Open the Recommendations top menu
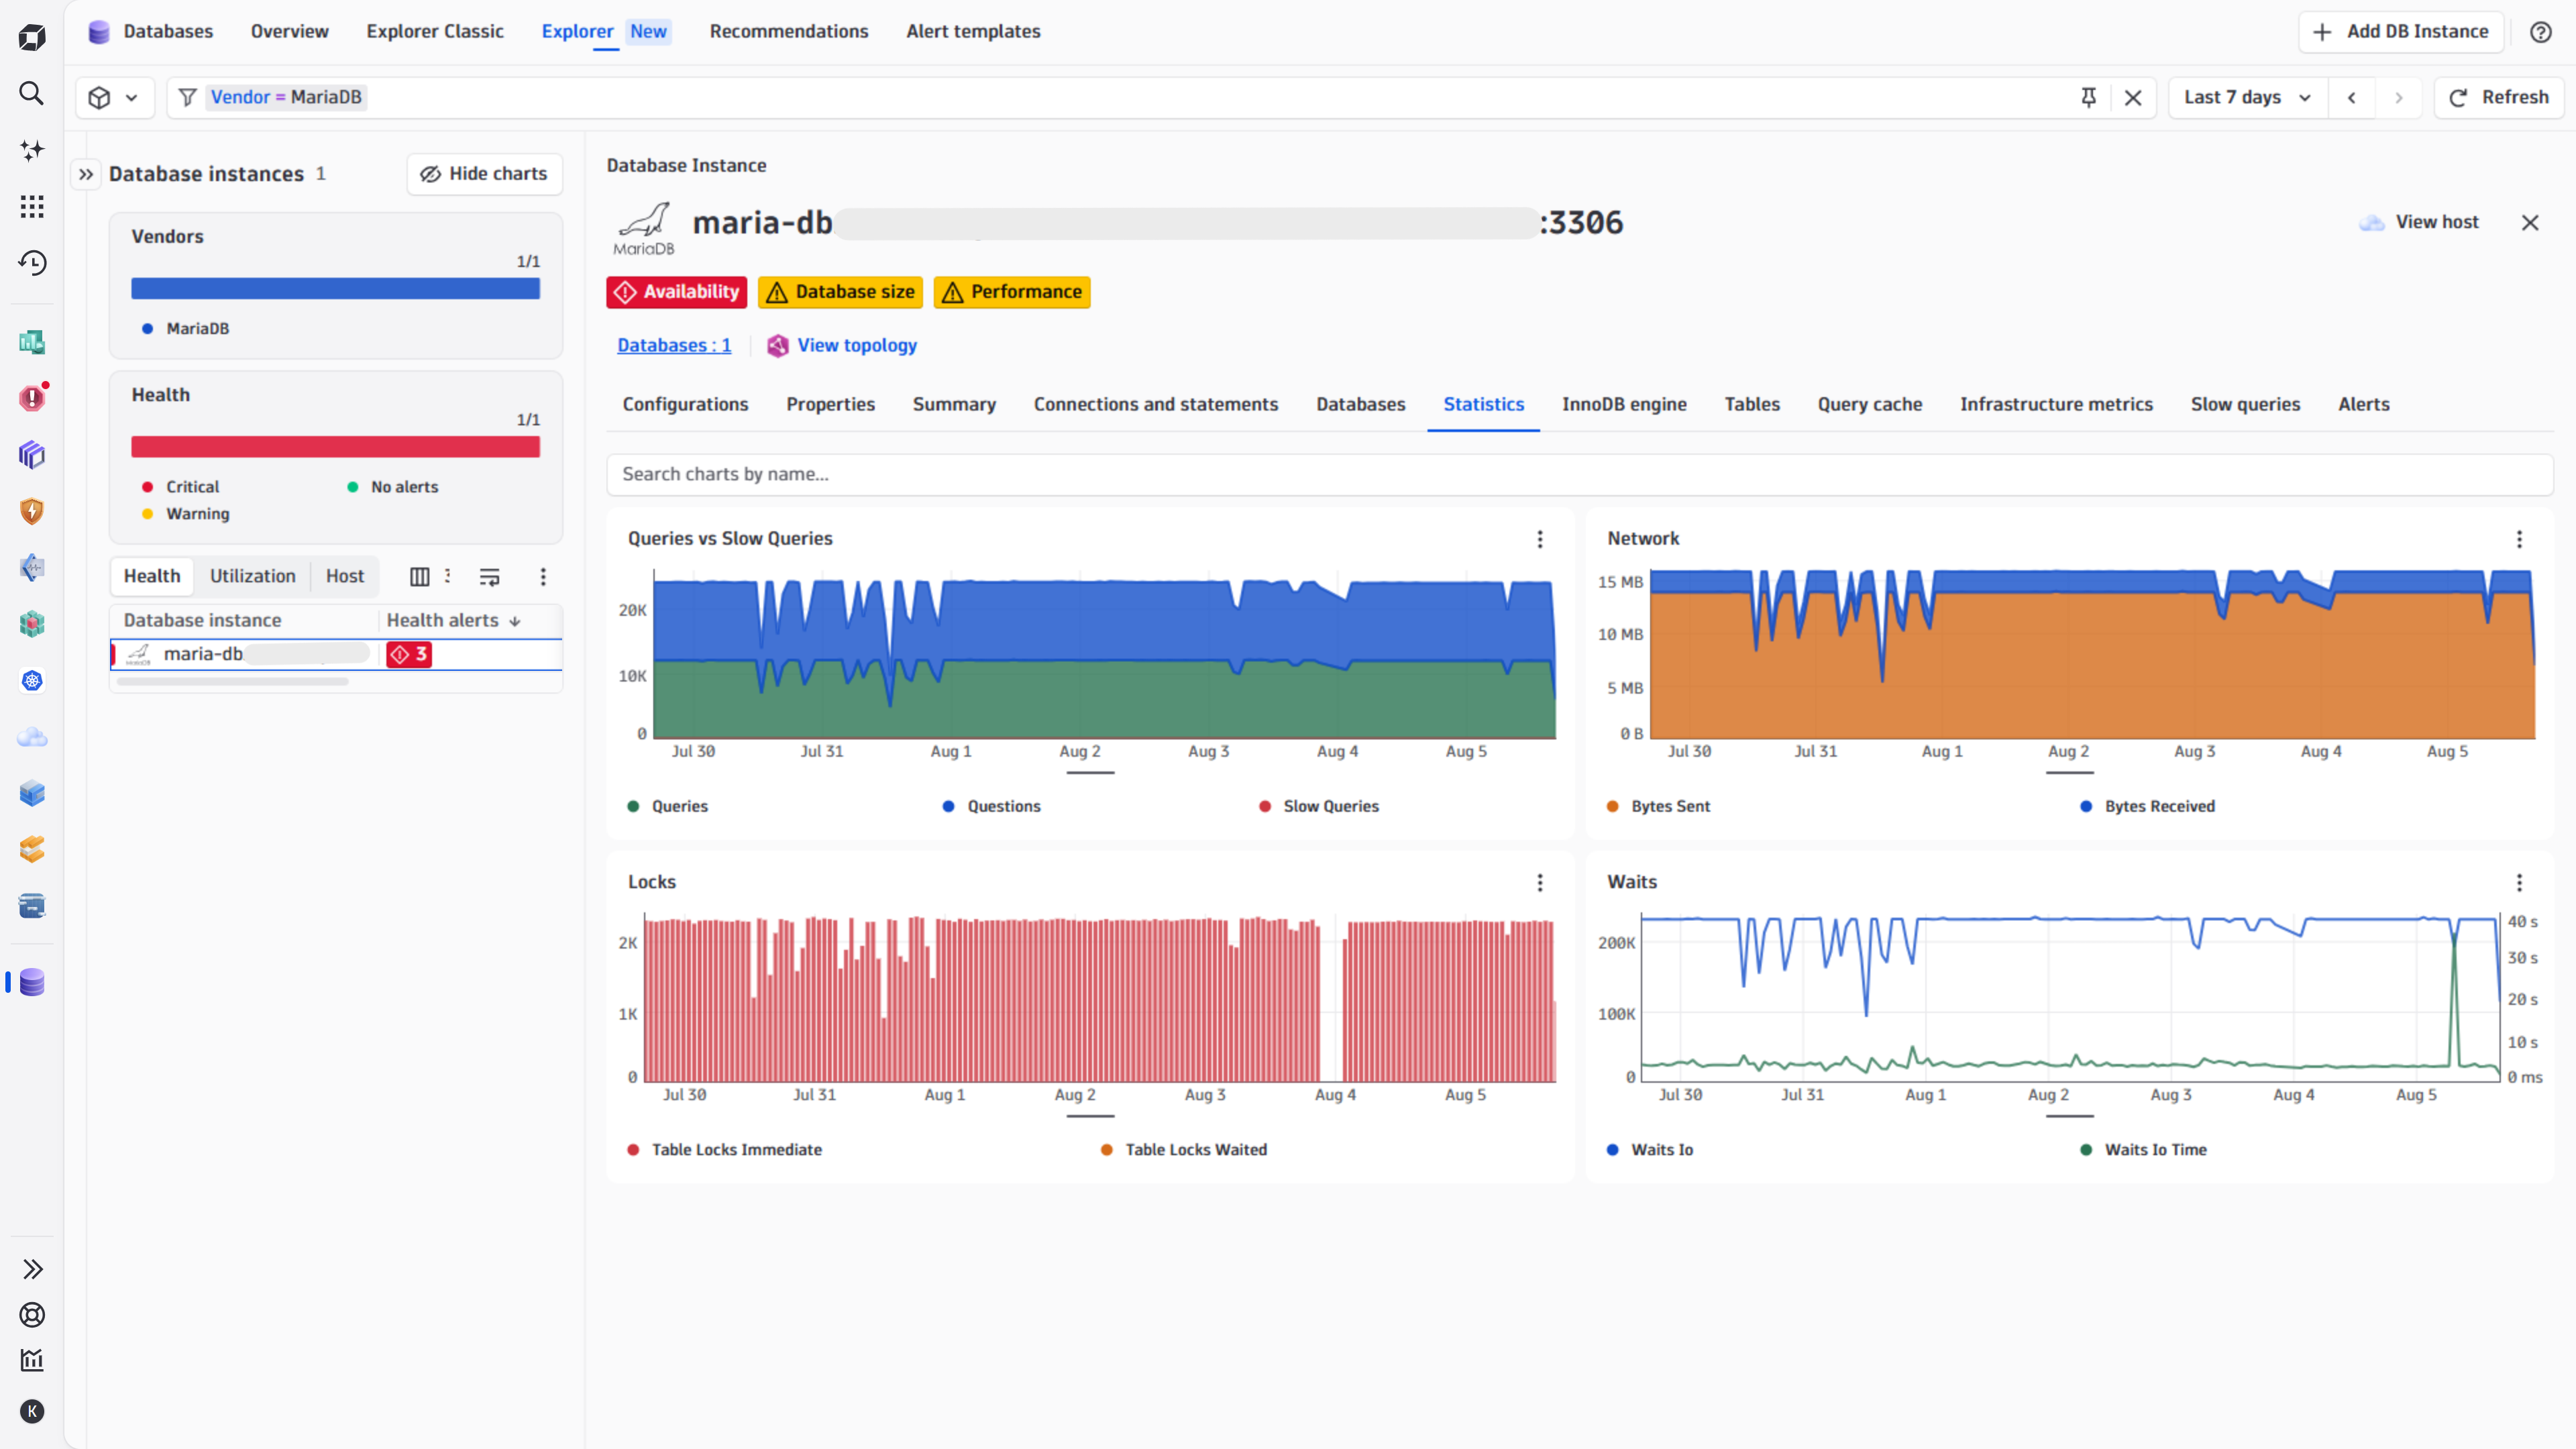The width and height of the screenshot is (2576, 1449). pos(789,31)
